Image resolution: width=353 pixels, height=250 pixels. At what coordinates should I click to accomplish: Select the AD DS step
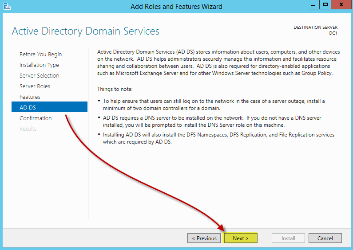click(x=49, y=107)
